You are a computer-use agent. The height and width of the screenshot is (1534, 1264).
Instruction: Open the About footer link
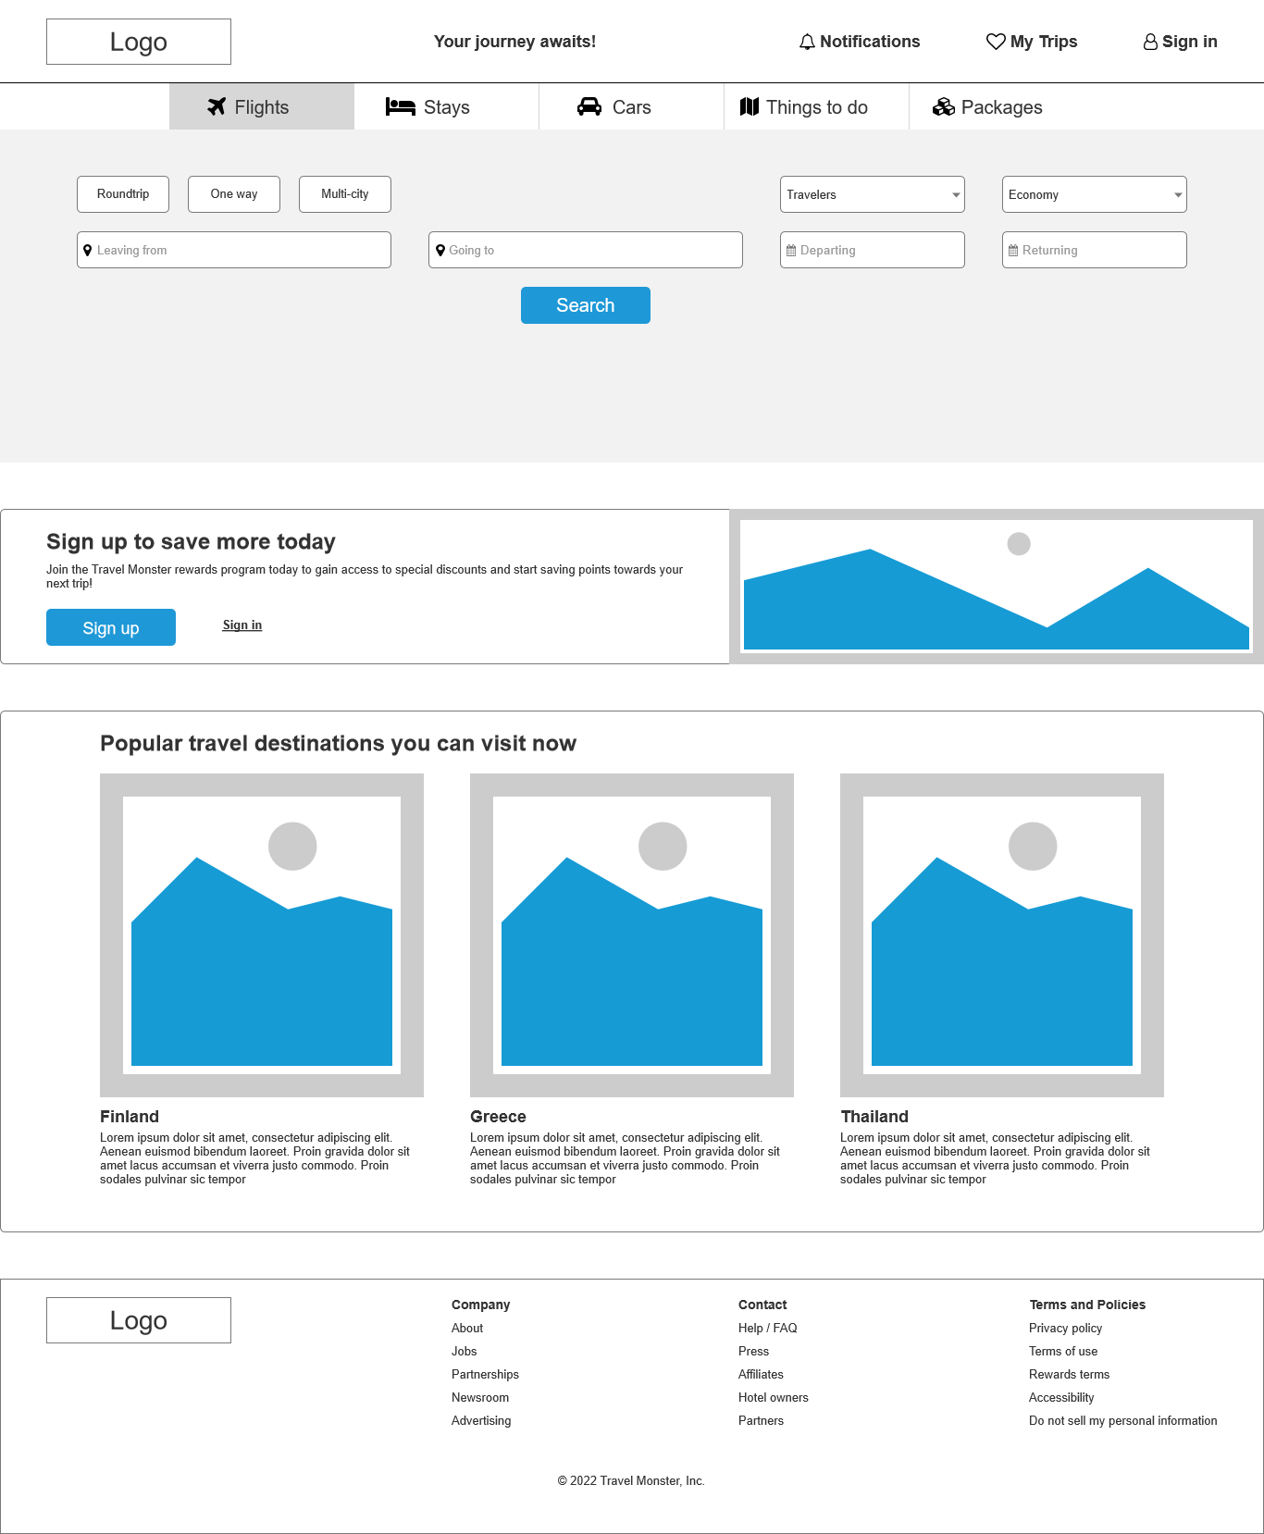pos(467,1328)
